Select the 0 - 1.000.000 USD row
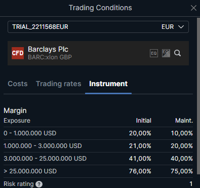The image size is (200, 188). click(98, 133)
